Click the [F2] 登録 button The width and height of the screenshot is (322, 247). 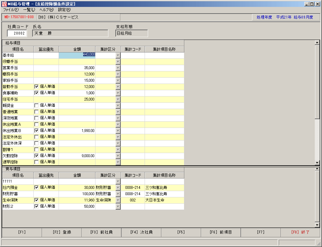[62, 232]
